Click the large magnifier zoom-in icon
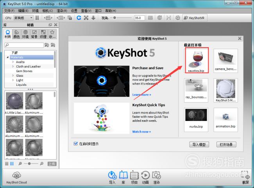The image size is (254, 188). [42, 164]
